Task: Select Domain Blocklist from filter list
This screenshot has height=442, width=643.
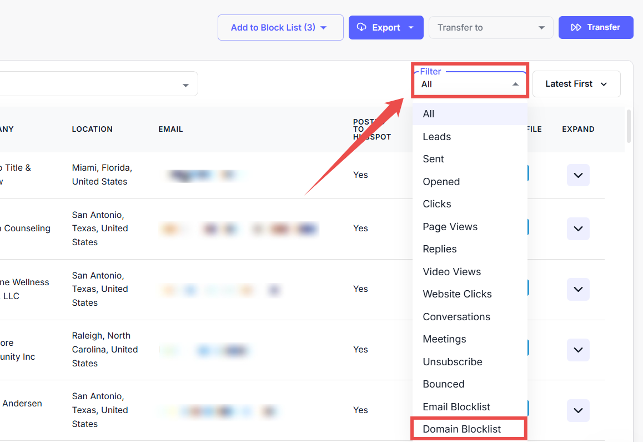Action: [x=462, y=429]
